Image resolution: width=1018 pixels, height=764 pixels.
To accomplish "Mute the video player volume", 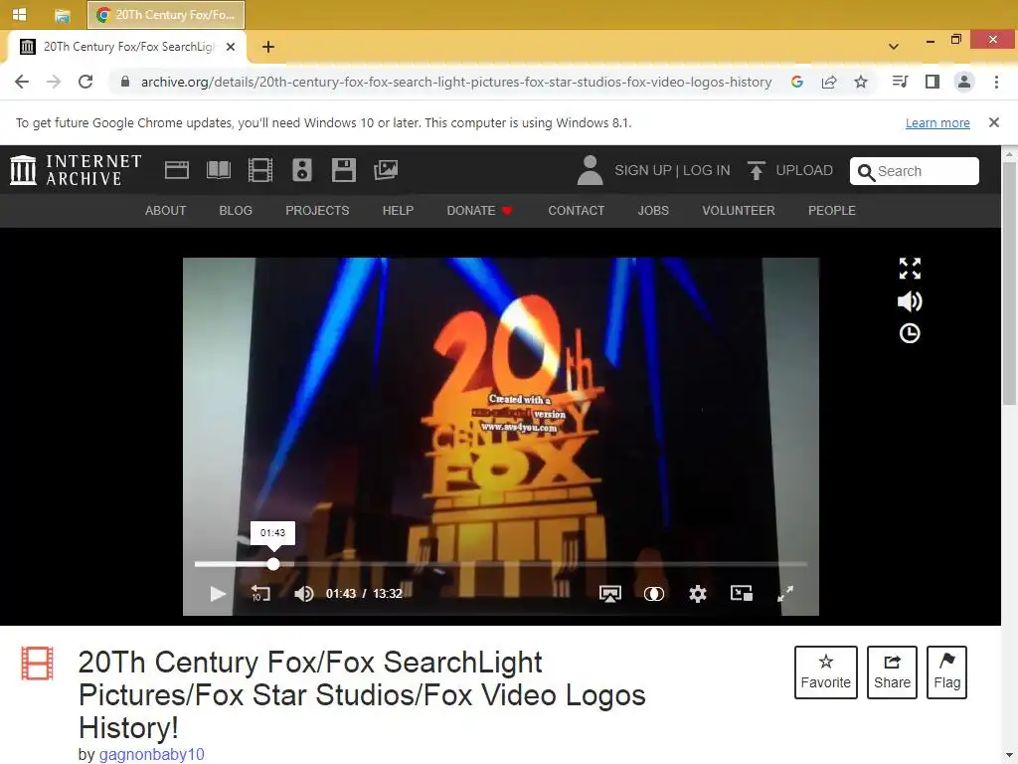I will point(304,594).
